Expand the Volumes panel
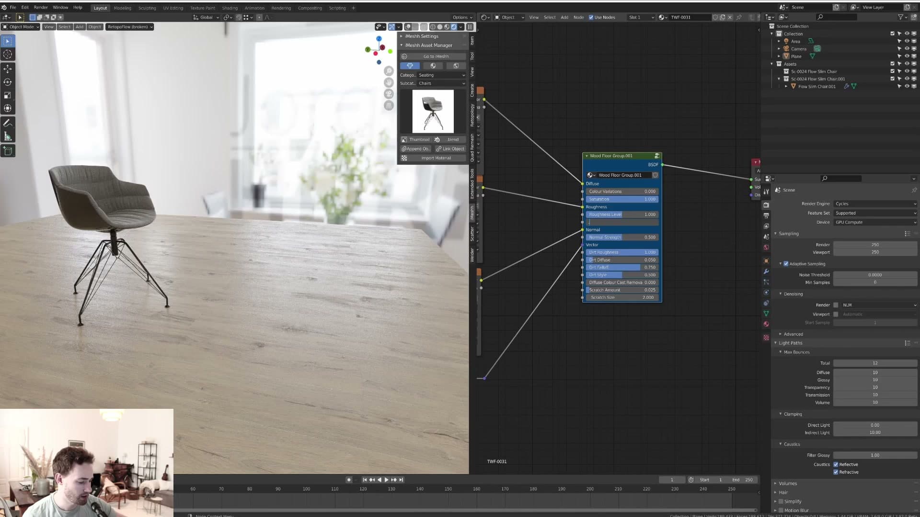 [788, 483]
